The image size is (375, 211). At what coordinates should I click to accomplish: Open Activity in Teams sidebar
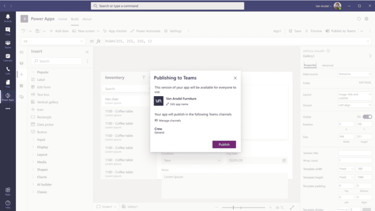coord(8,18)
